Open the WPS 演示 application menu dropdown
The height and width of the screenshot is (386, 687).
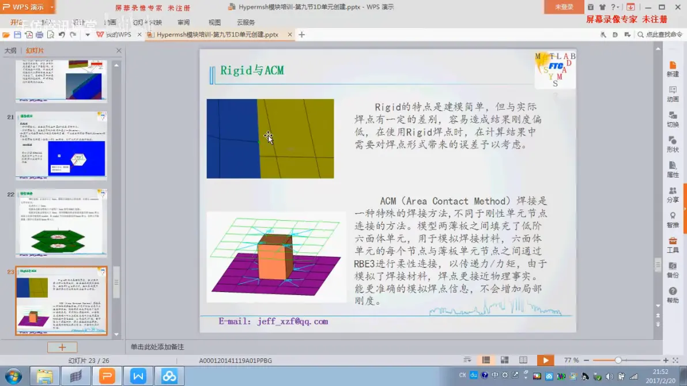click(x=52, y=7)
